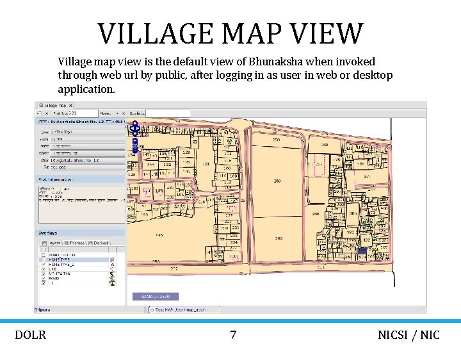The height and width of the screenshot is (346, 461).
Task: Click the plant symbol icon in the last layer row
Action: tap(112, 282)
